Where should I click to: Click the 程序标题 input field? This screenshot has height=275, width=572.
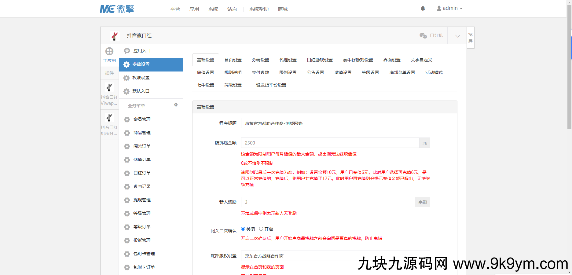tap(335, 123)
